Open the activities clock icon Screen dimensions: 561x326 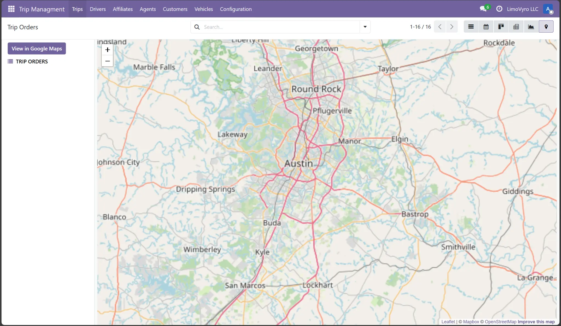[x=499, y=8]
